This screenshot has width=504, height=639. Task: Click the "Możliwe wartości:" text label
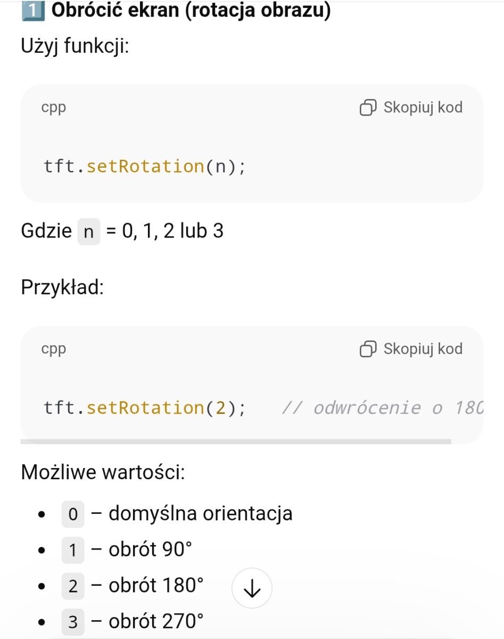point(103,472)
